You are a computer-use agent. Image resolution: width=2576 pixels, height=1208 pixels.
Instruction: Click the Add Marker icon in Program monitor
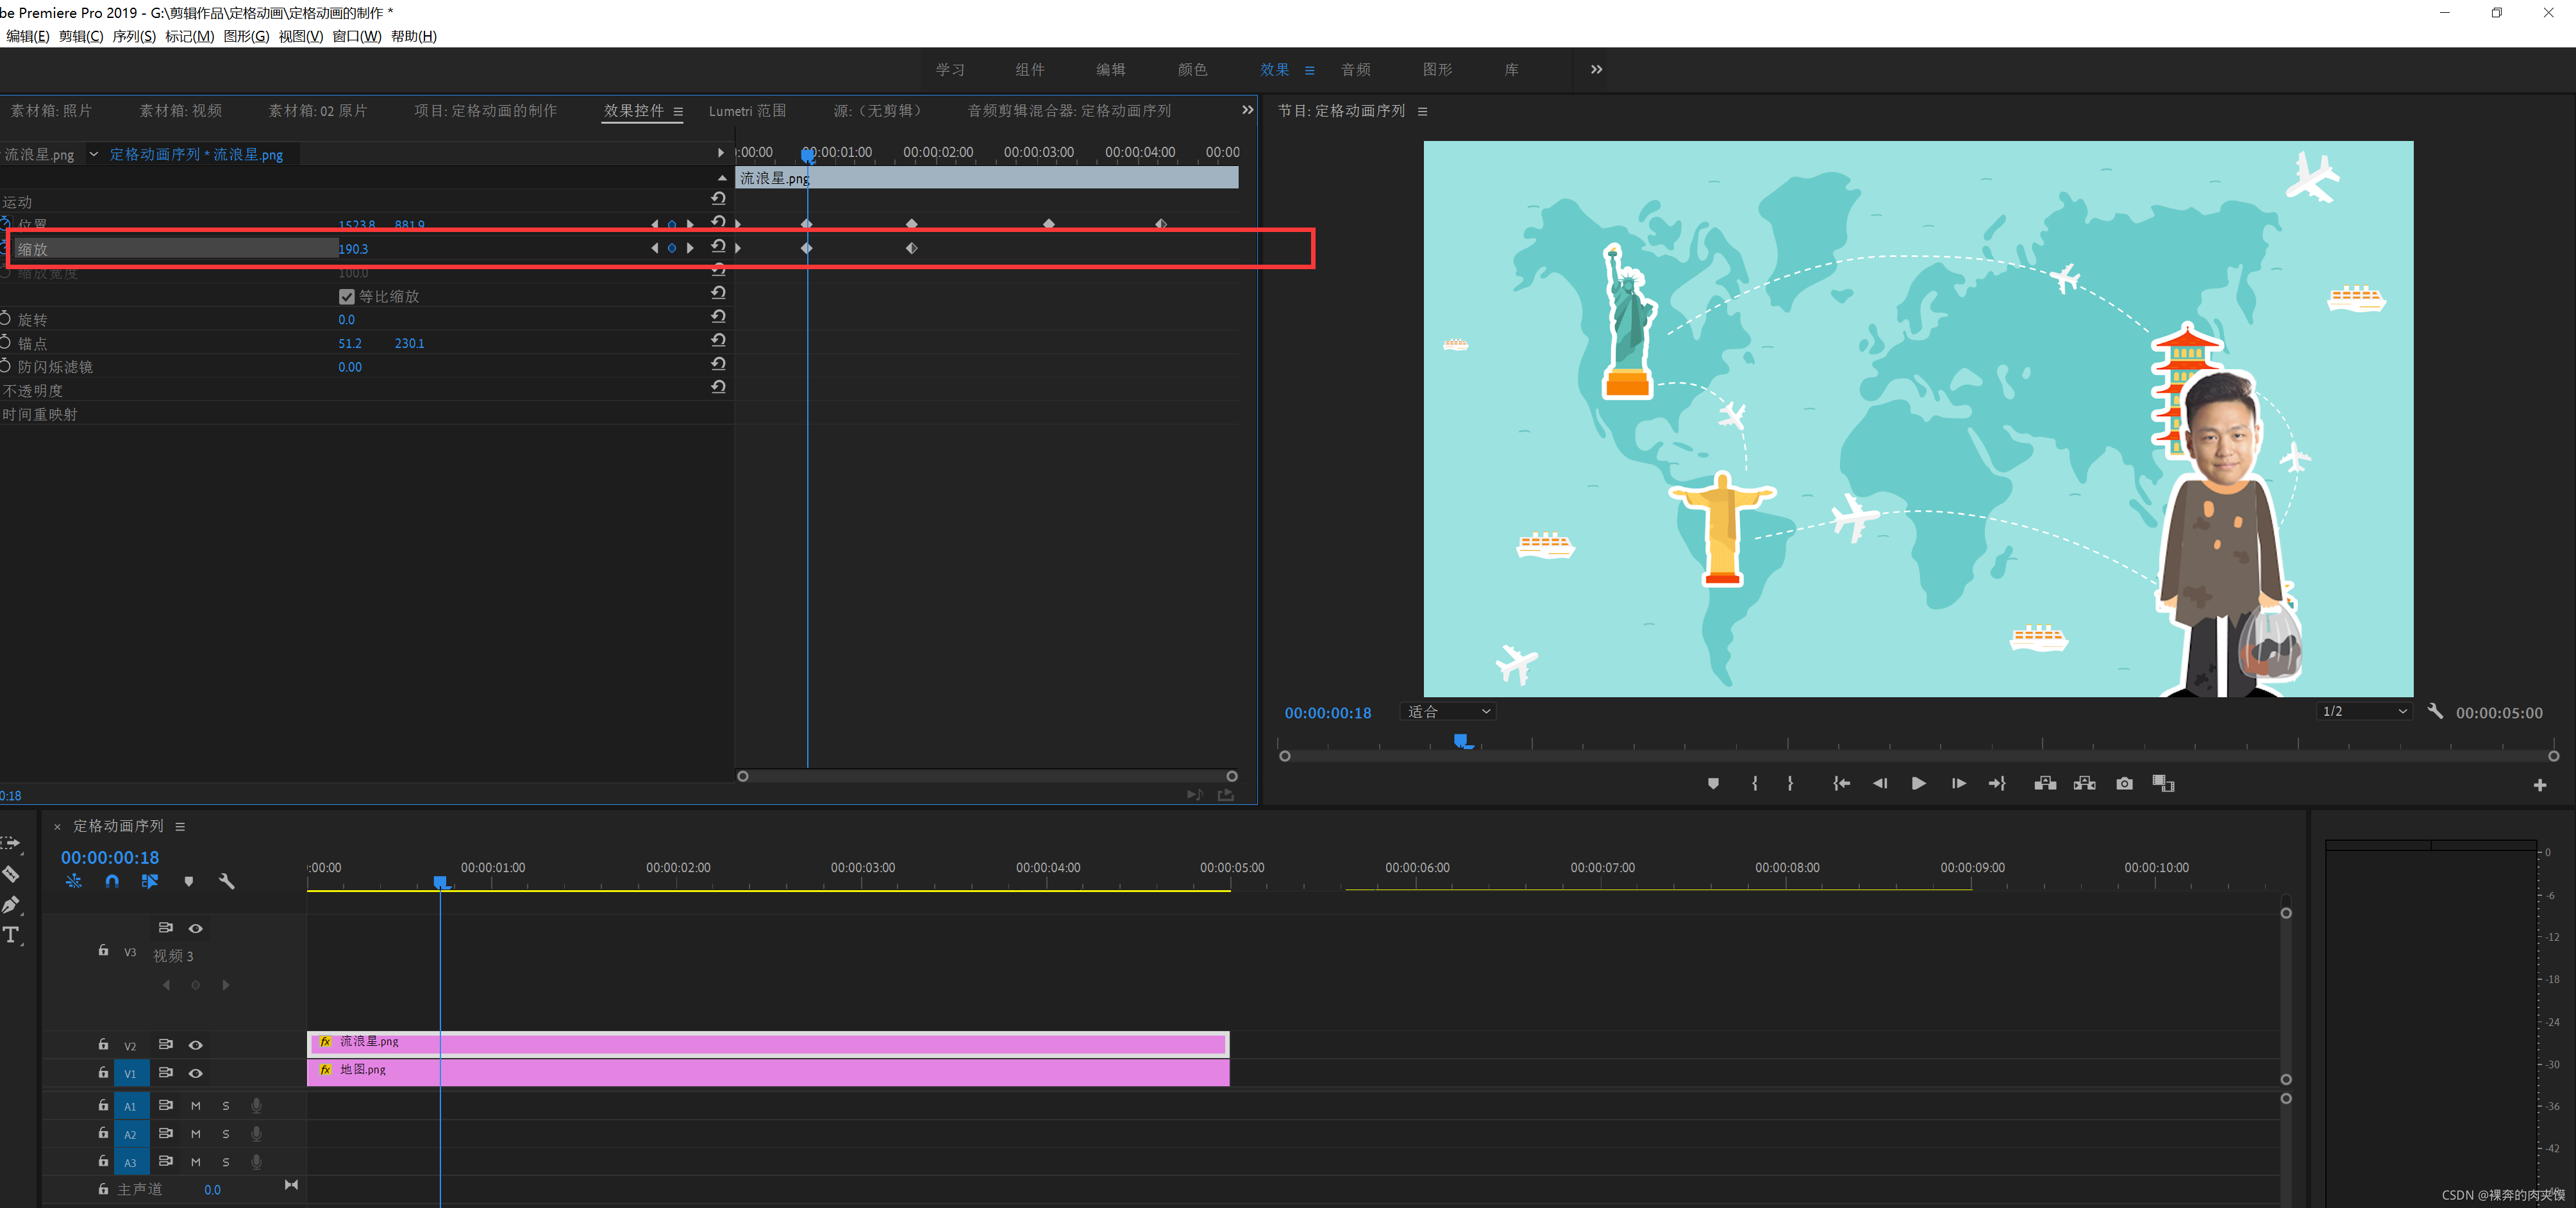(1713, 783)
